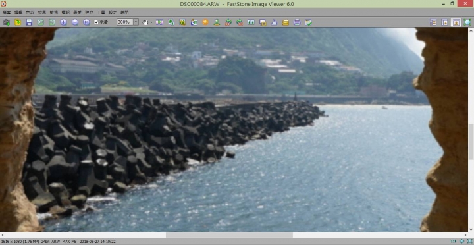This screenshot has height=245, width=474.
Task: Open the 效果 menu
Action: tap(42, 13)
